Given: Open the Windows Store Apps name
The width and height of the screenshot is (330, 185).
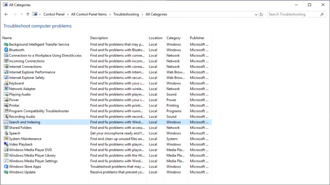Looking at the screenshot, I should [x=25, y=166].
